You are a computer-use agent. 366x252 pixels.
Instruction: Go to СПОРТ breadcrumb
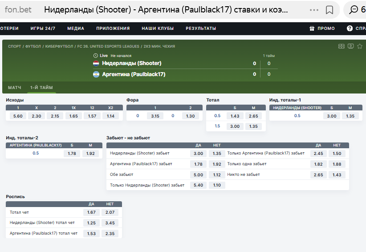pos(15,46)
